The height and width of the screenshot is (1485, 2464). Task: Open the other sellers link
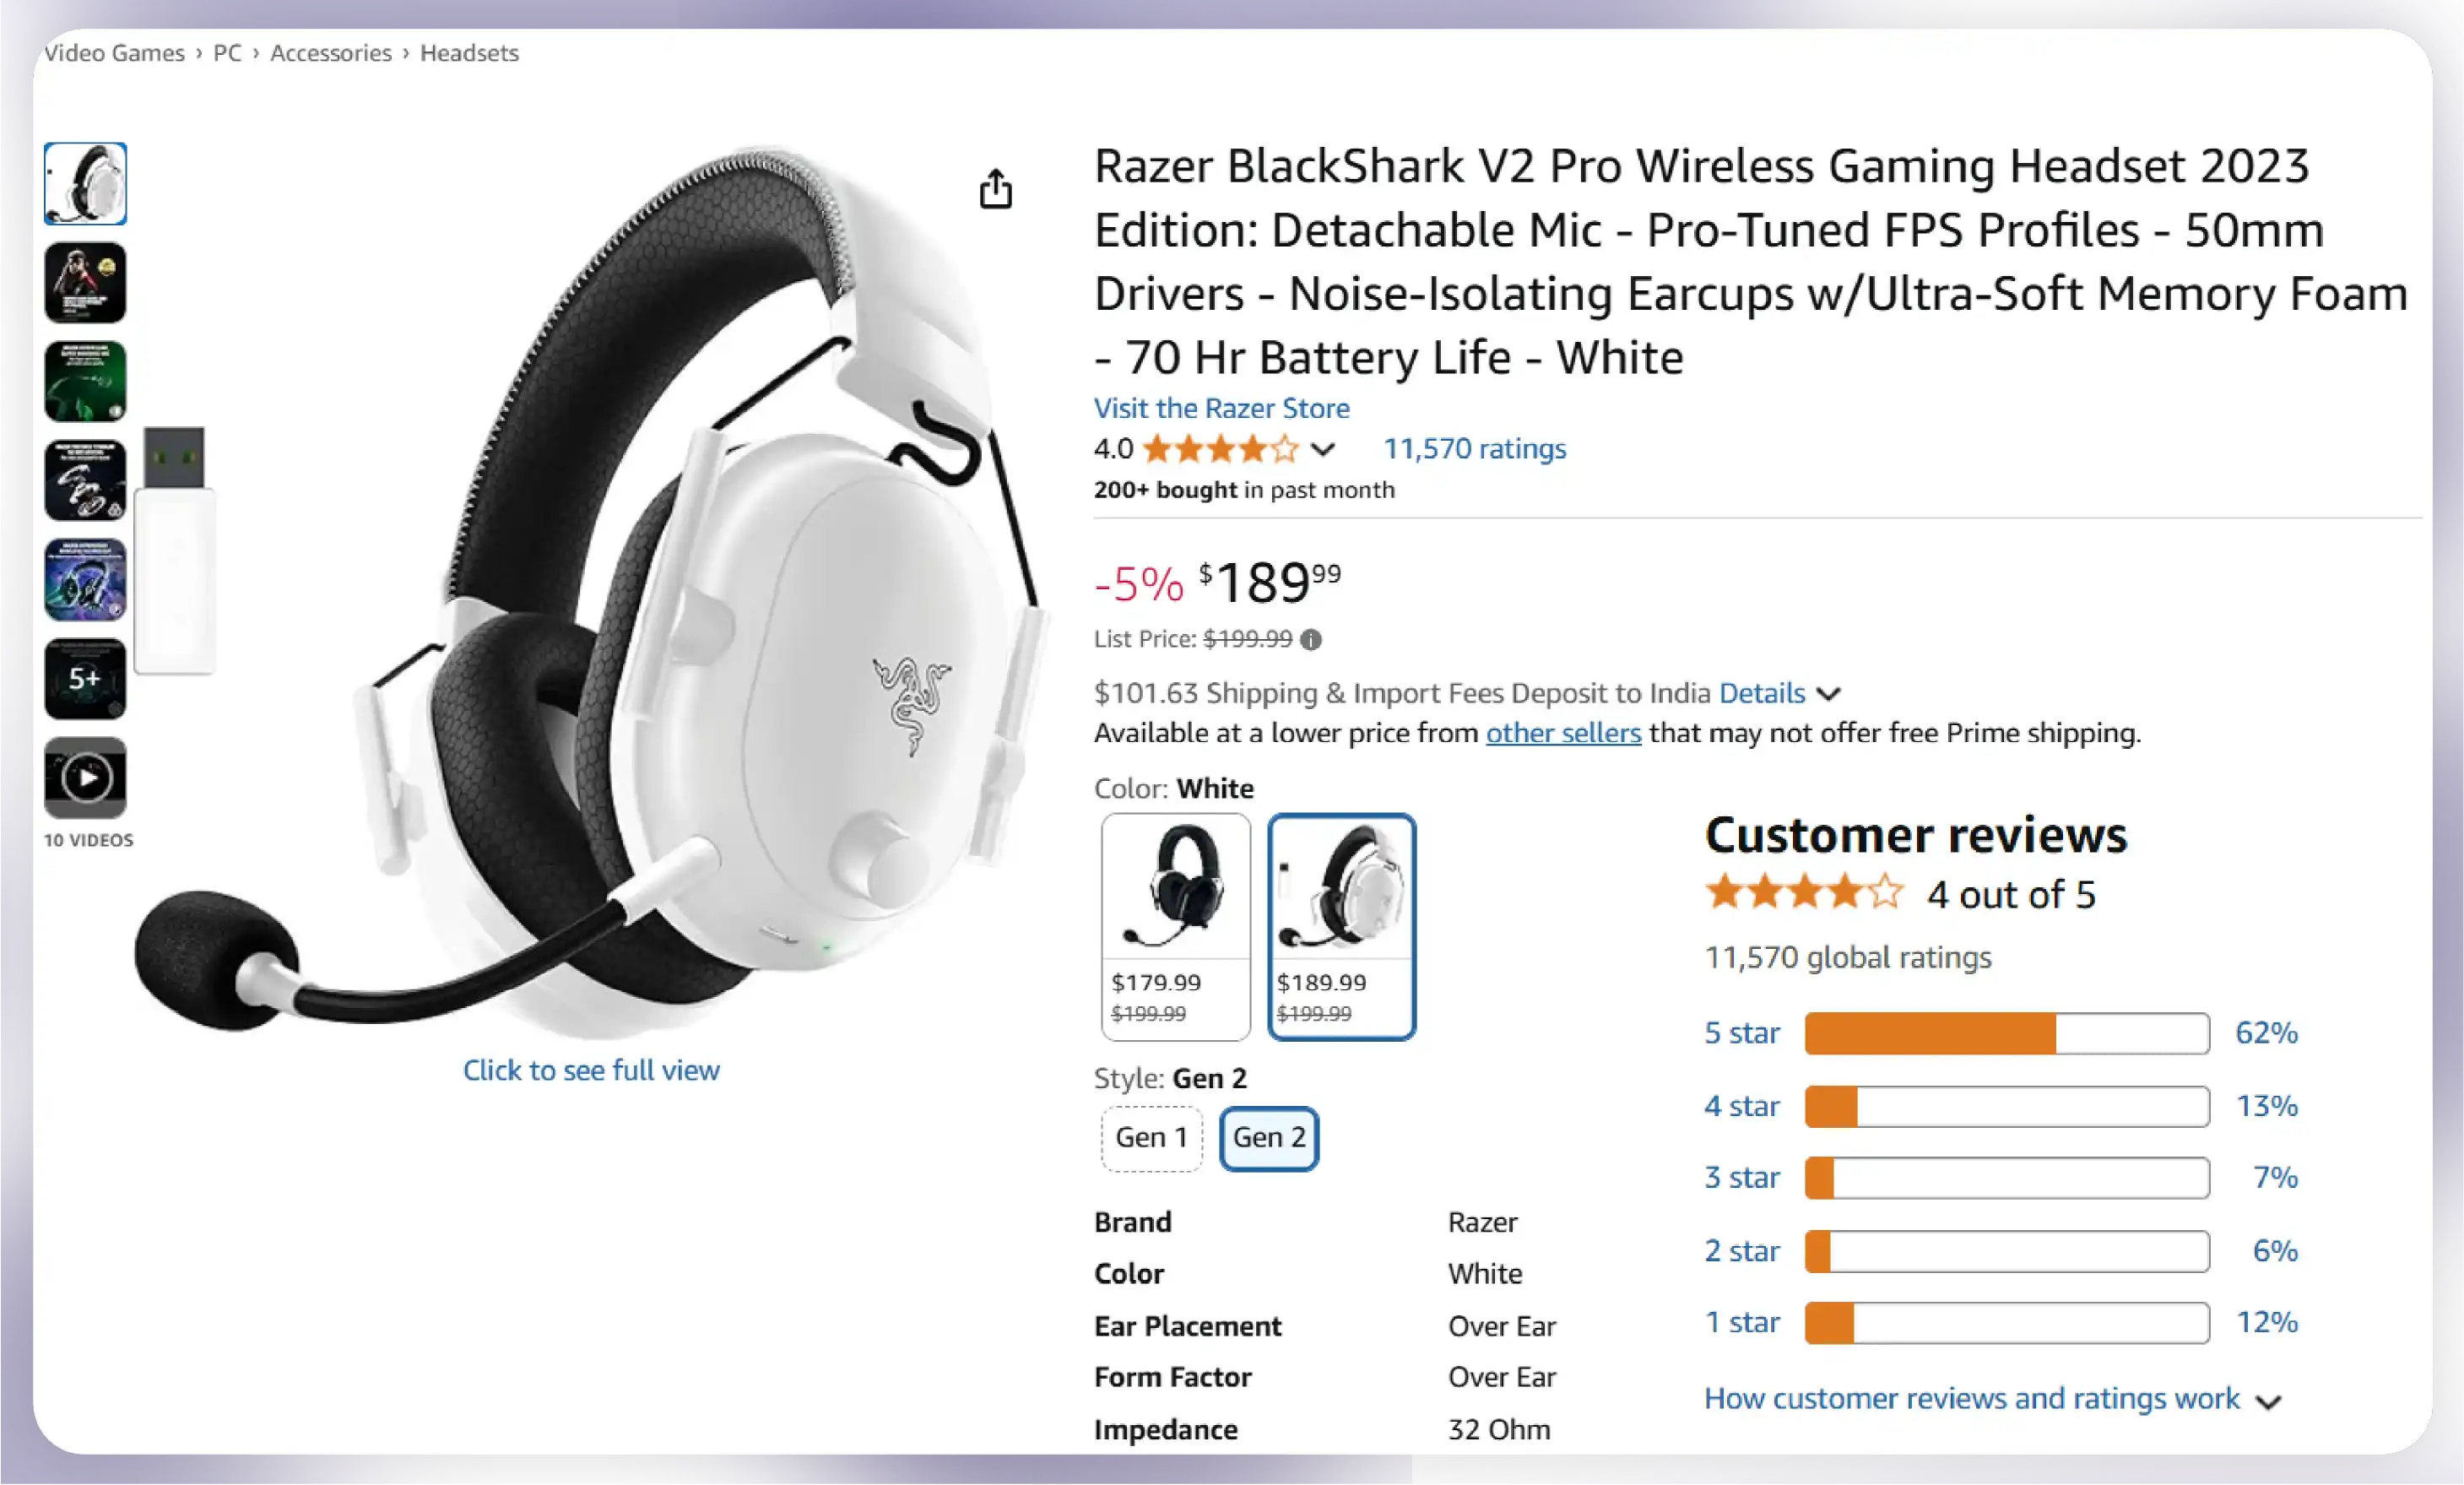1563,733
